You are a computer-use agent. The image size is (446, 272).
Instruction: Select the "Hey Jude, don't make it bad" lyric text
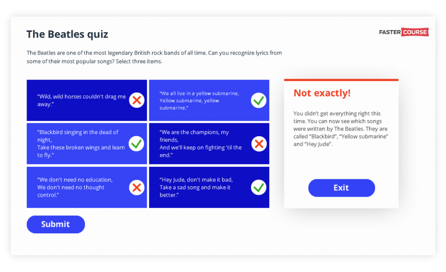point(196,188)
